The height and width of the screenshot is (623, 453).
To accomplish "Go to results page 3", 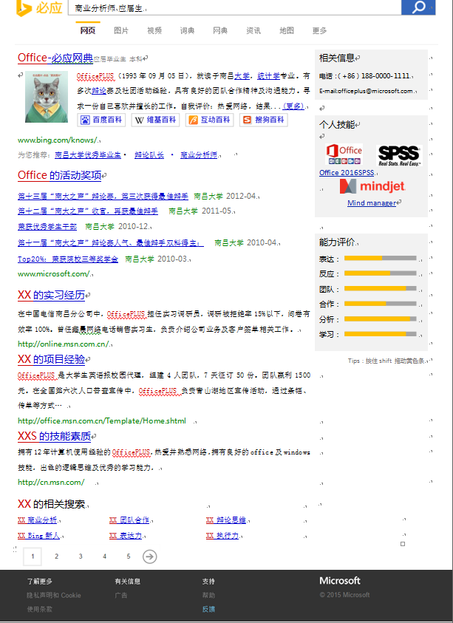I will click(x=81, y=556).
